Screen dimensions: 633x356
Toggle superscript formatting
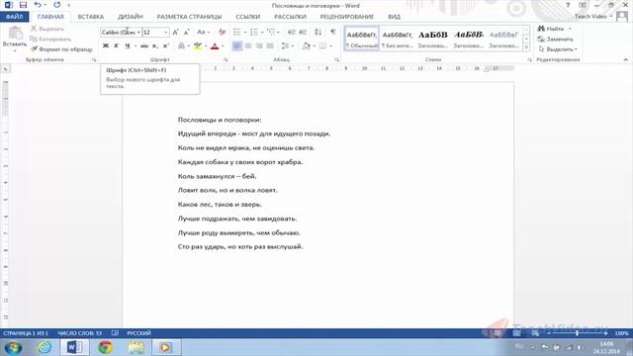pyautogui.click(x=166, y=46)
